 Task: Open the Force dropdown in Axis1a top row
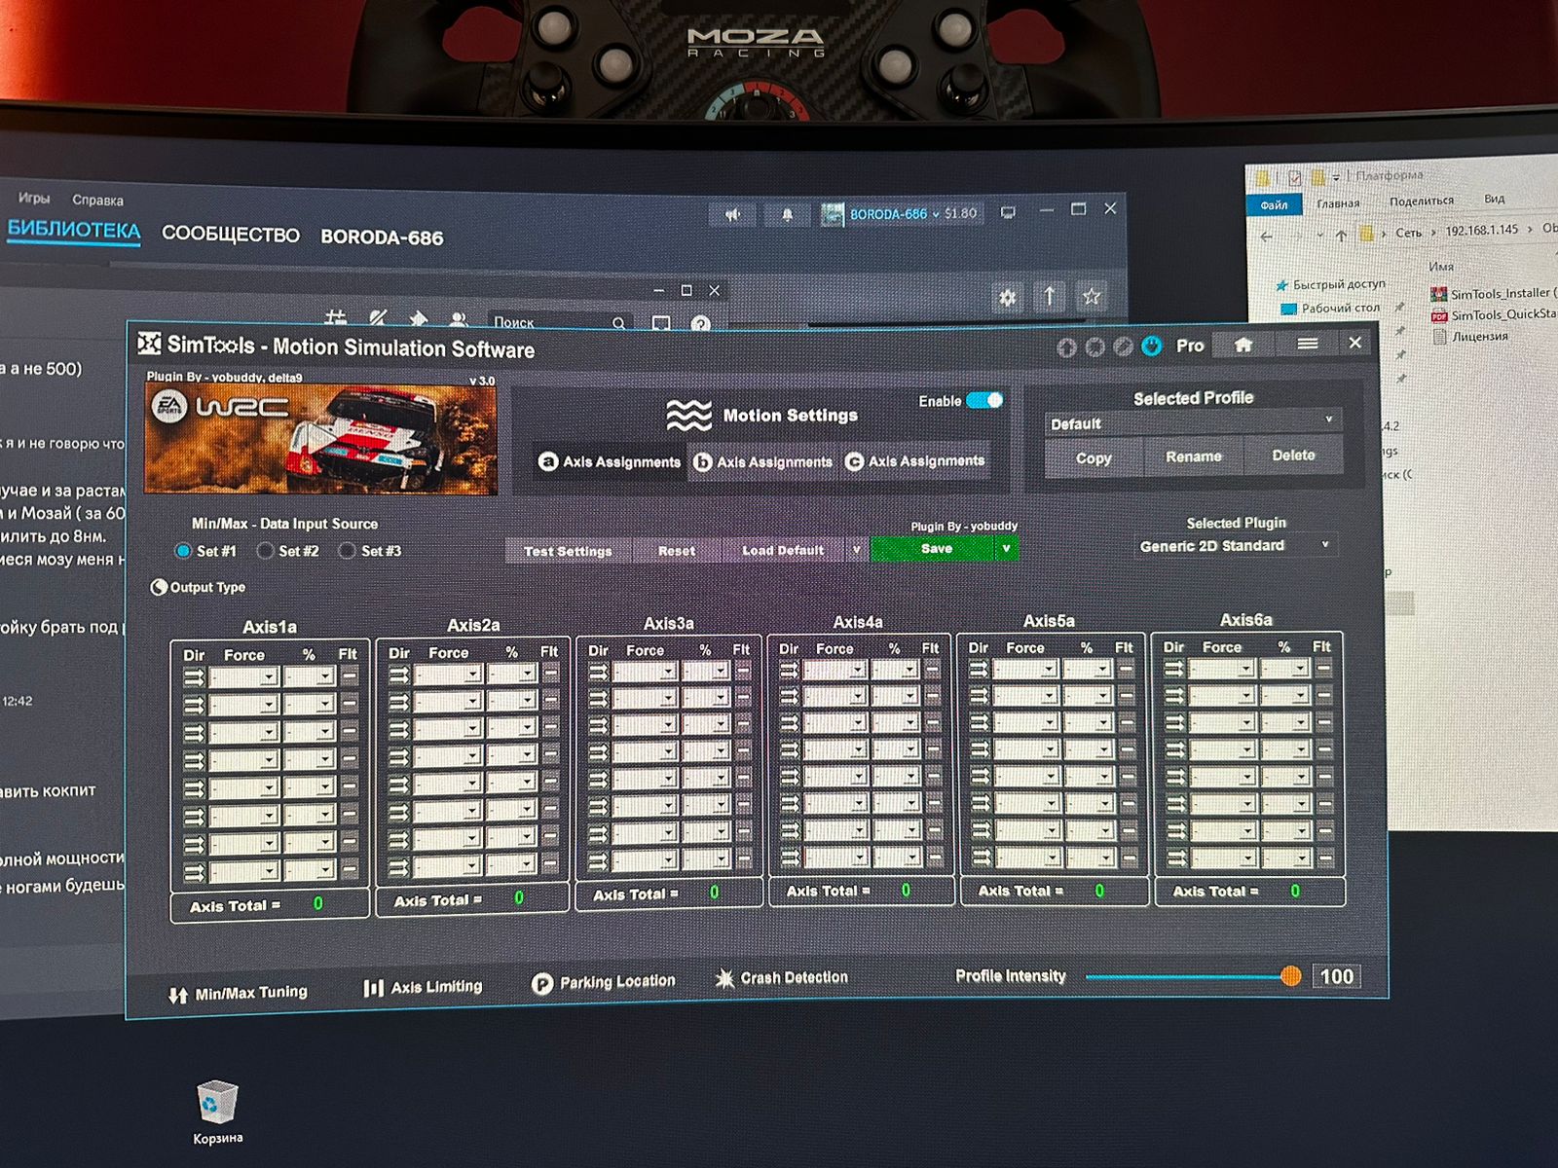(243, 676)
